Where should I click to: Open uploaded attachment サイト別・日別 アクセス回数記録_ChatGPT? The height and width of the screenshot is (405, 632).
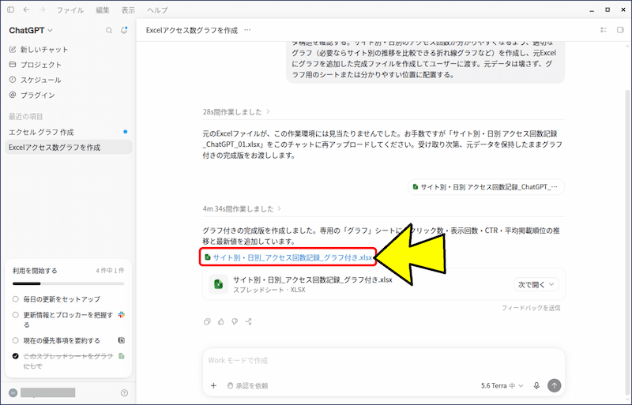pos(486,187)
